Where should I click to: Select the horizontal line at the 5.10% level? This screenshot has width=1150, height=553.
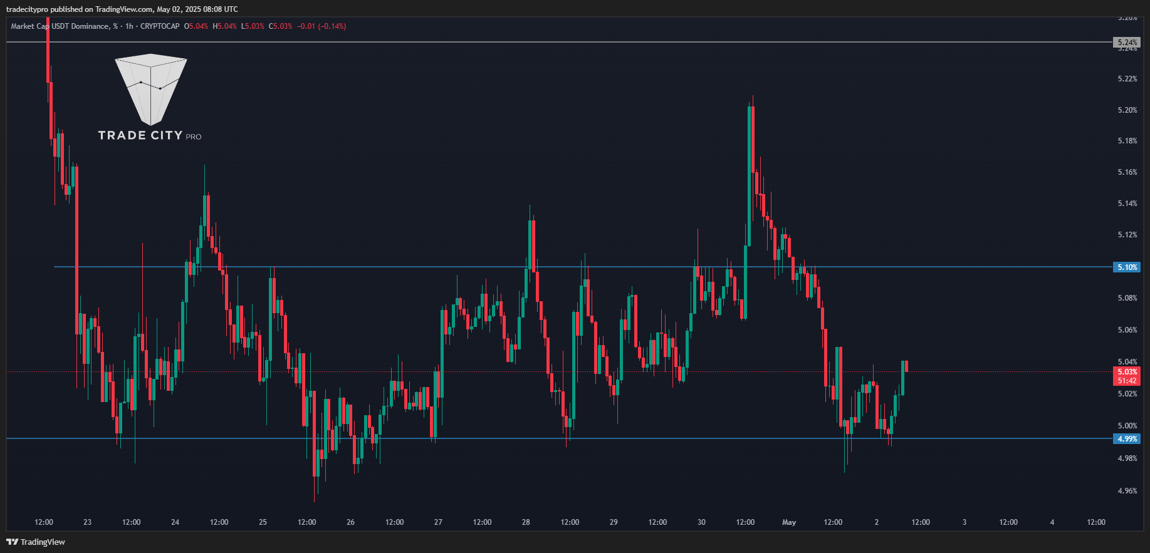583,267
